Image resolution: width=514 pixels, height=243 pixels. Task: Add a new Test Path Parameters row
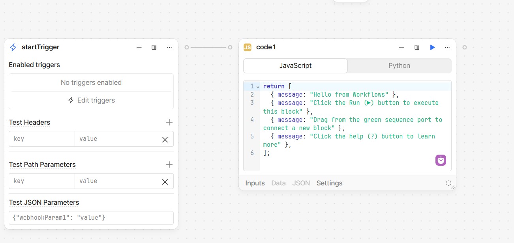169,164
